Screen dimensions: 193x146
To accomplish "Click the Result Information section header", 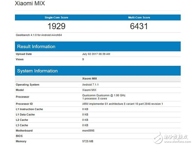I will pyautogui.click(x=36, y=46).
